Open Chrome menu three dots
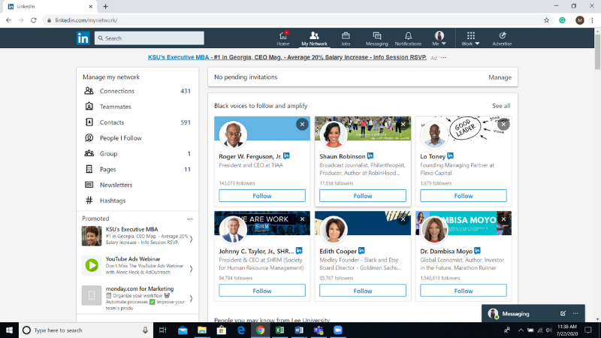Image resolution: width=601 pixels, height=338 pixels. (592, 20)
